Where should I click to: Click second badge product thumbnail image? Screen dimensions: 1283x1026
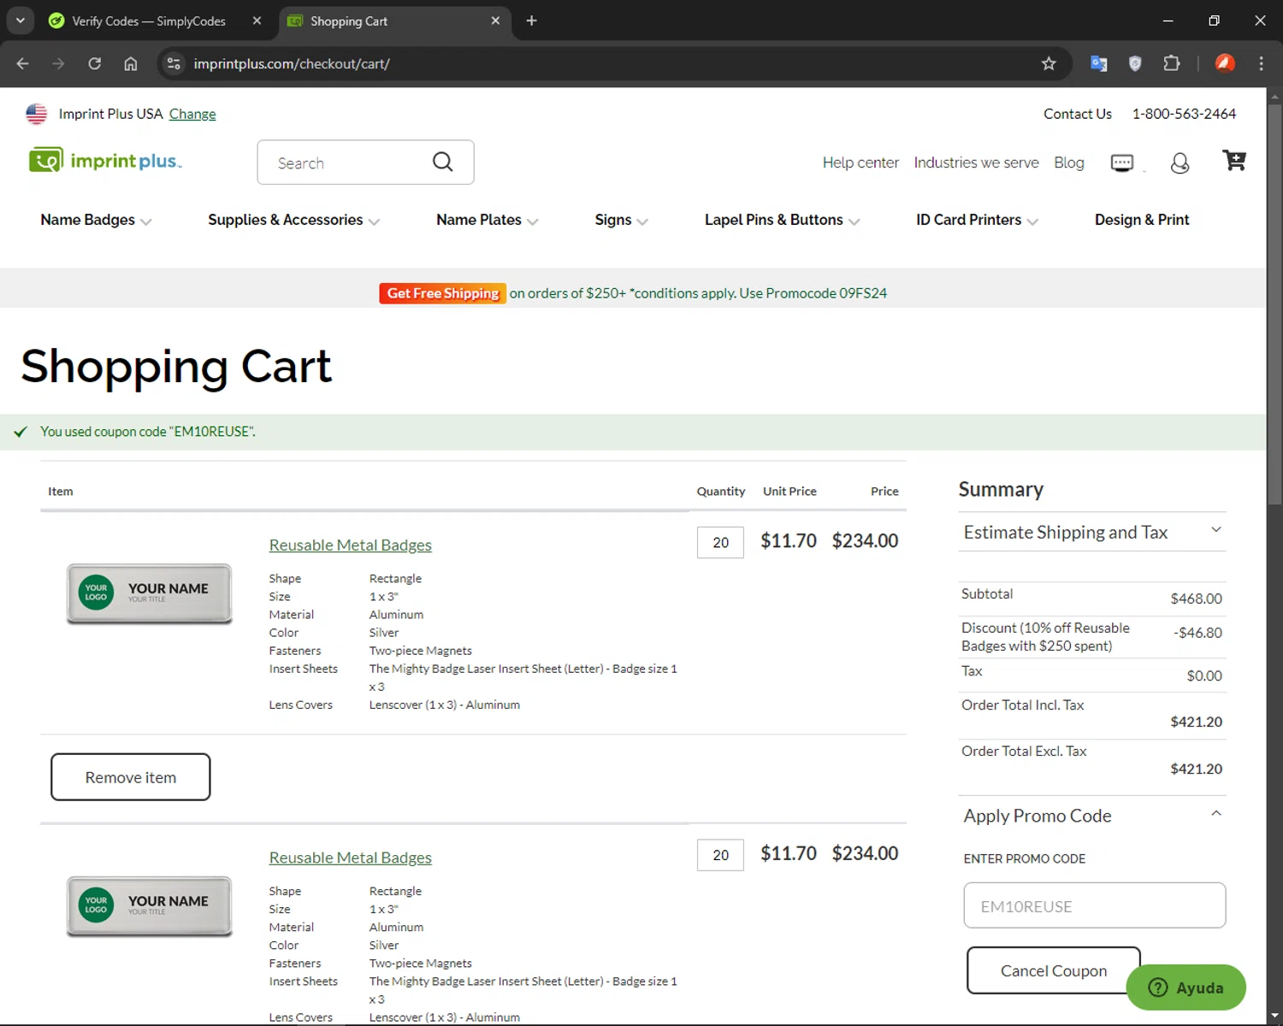(150, 906)
